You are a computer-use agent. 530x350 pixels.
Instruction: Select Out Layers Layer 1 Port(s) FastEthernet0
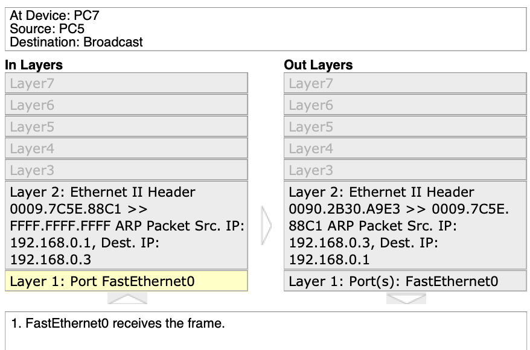click(x=405, y=281)
